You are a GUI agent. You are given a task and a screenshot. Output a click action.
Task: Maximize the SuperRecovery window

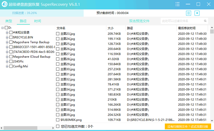point(198,4)
